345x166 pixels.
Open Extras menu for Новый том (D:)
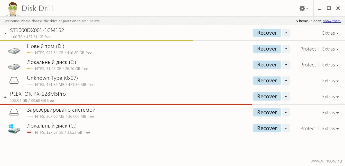coord(330,49)
